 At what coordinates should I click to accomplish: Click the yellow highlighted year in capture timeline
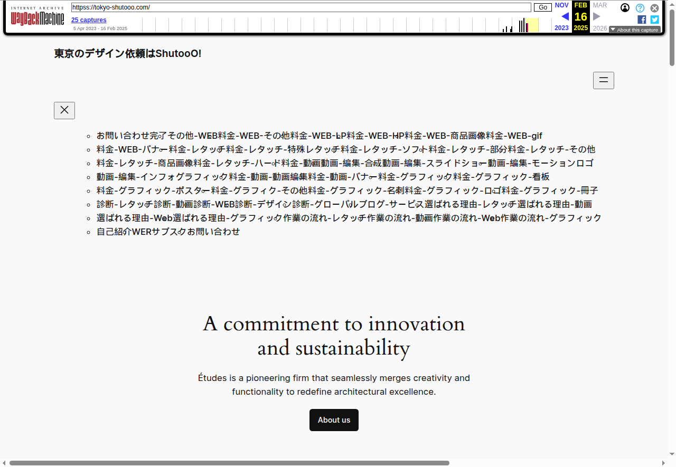pos(532,25)
